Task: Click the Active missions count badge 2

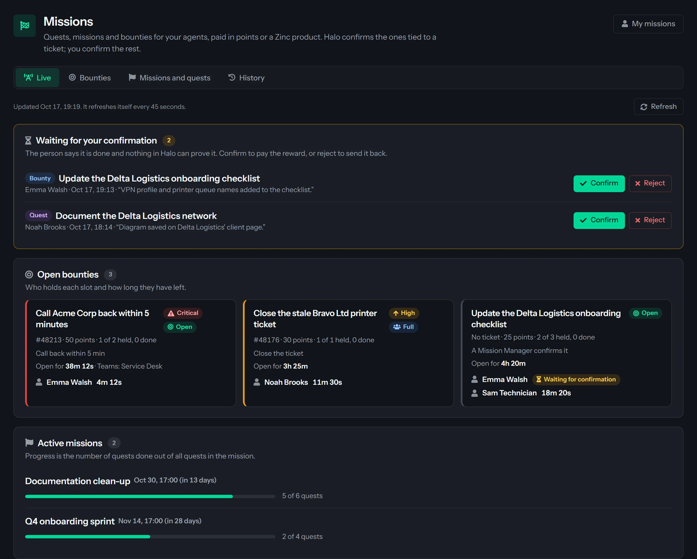Action: click(114, 443)
